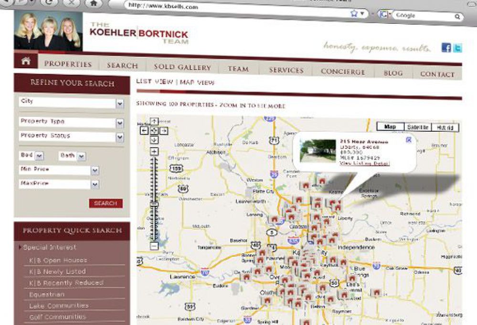Click the Leavenworth city label on the map
Viewport: 477px width, 325px height.
point(251,201)
